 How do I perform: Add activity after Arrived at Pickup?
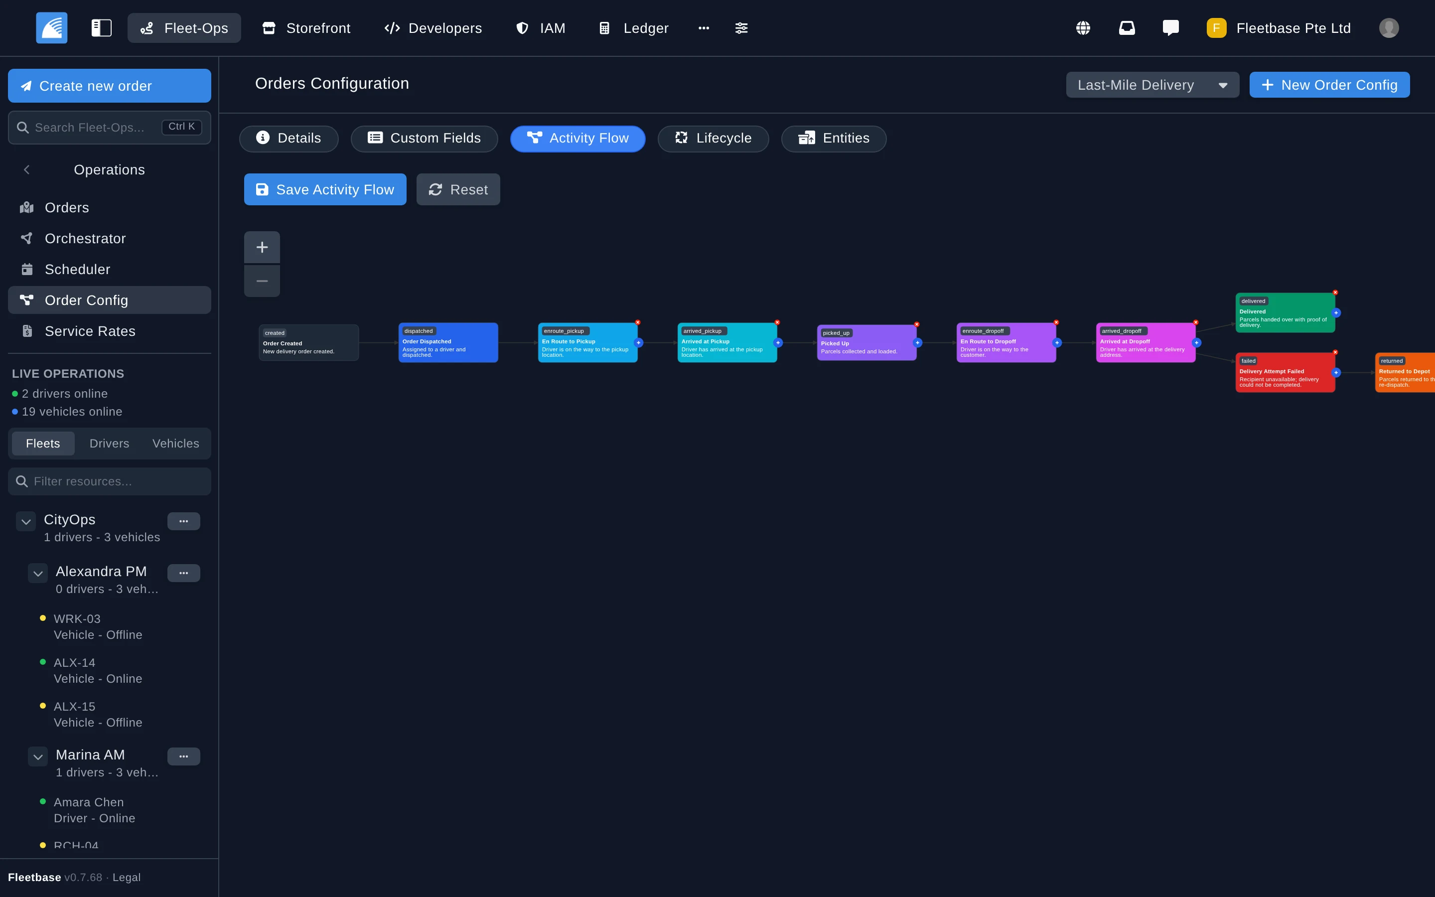click(778, 343)
